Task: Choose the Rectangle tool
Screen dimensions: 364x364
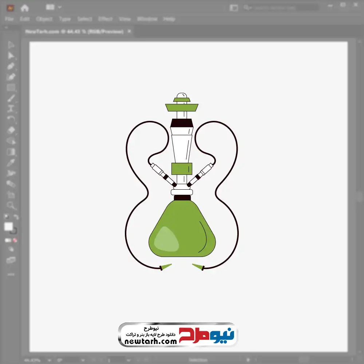Action: click(11, 88)
